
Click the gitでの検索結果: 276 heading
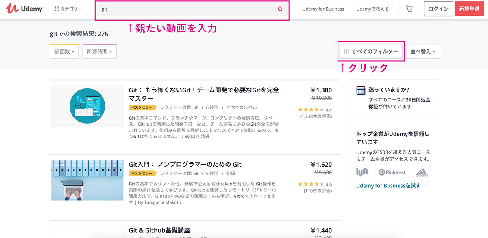coord(79,34)
